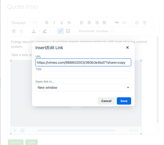
Task: Insert code sample icon
Action: (x=124, y=23)
